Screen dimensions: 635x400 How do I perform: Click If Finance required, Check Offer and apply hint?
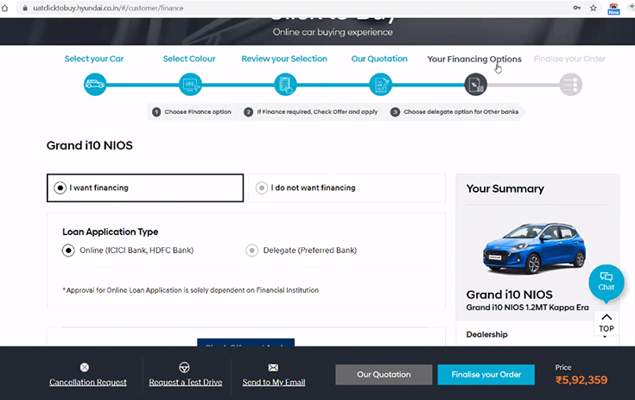[x=311, y=111]
